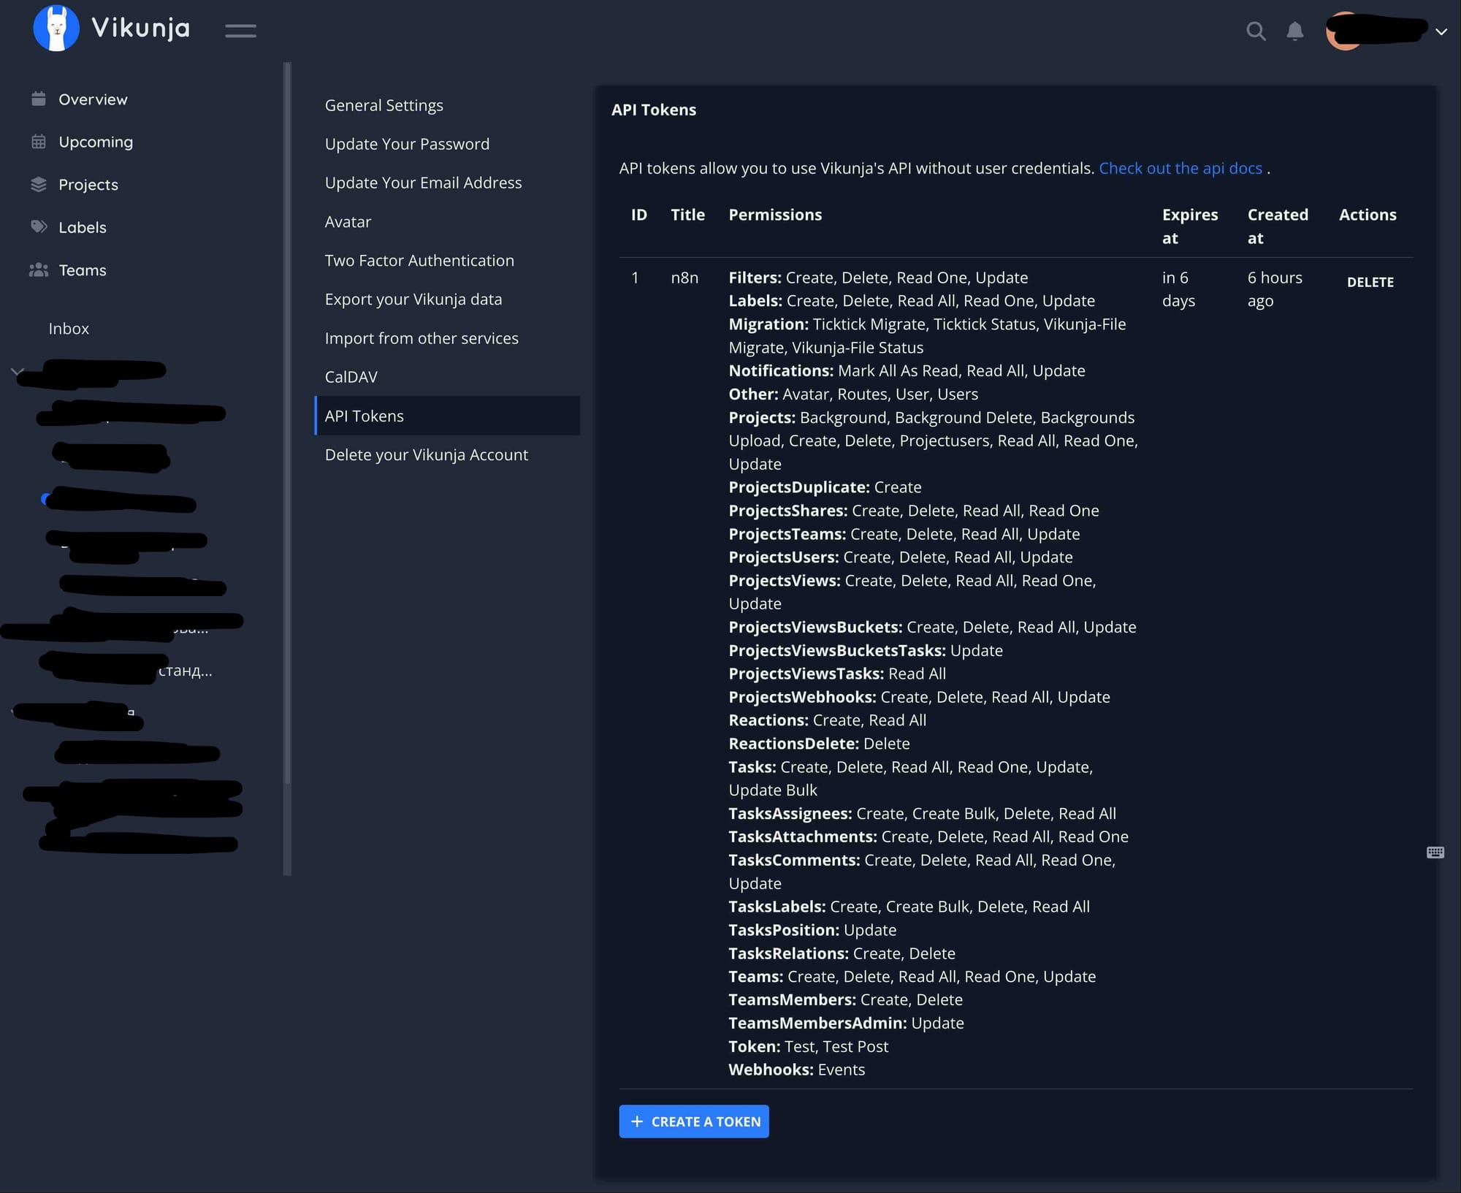Expand the user account dropdown chevron
This screenshot has width=1461, height=1193.
point(1441,31)
